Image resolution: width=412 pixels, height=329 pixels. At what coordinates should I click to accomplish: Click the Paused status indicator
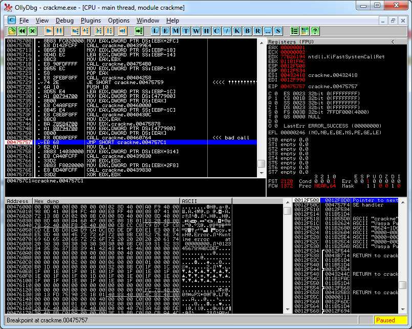coord(390,320)
